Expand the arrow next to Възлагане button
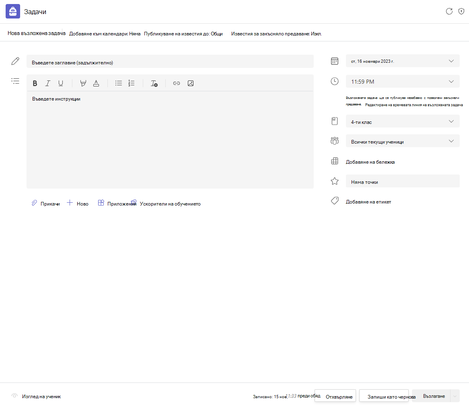The height and width of the screenshot is (405, 469). [x=455, y=396]
